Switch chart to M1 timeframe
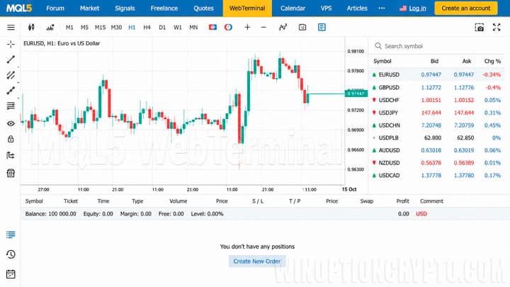 pyautogui.click(x=69, y=28)
